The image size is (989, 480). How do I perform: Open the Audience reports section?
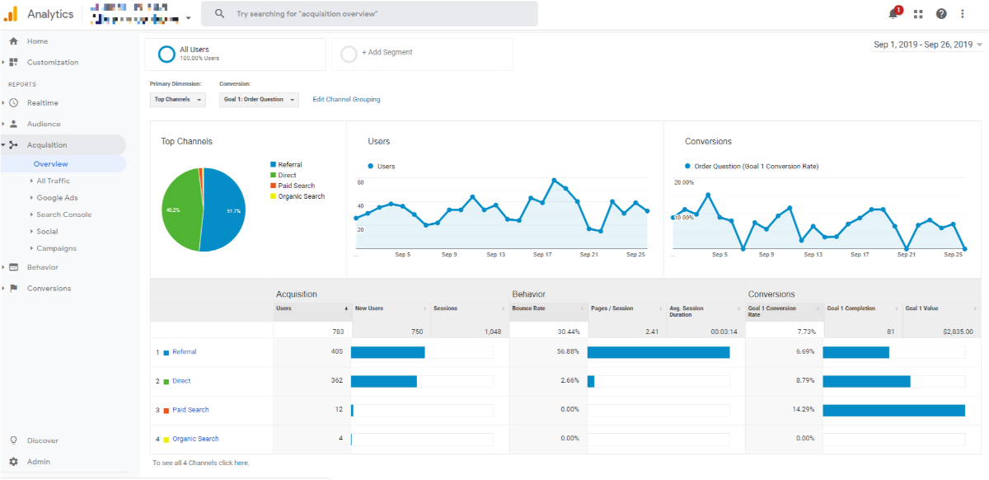click(45, 123)
